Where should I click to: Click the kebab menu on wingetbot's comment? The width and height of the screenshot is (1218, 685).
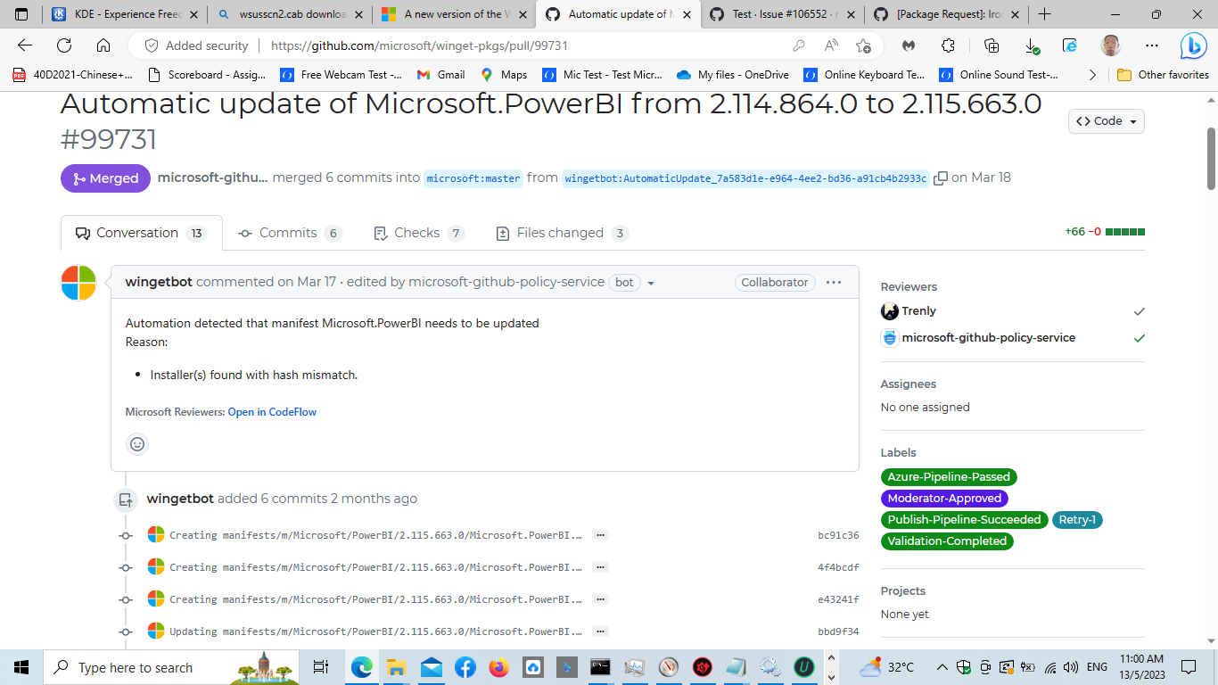833,282
